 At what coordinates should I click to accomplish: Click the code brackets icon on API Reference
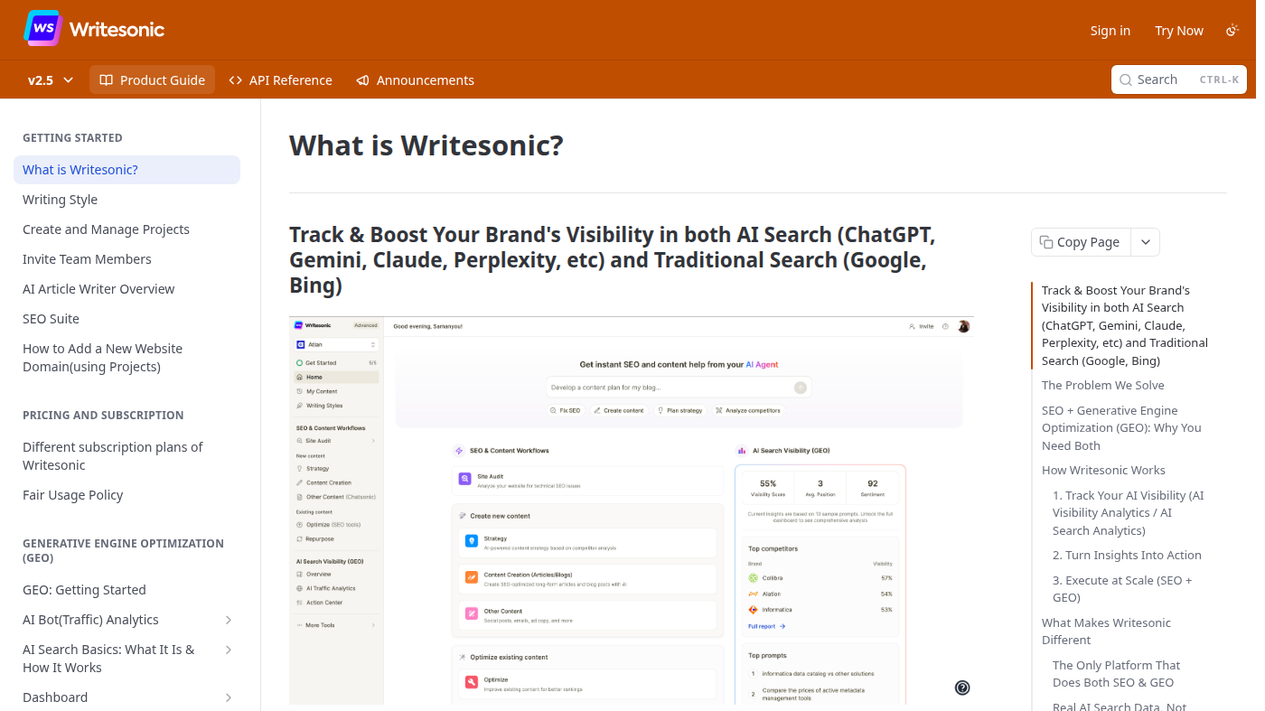[235, 80]
